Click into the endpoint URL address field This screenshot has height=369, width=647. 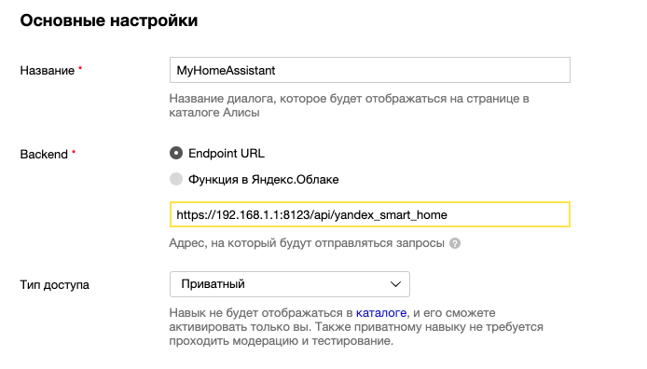pos(370,214)
